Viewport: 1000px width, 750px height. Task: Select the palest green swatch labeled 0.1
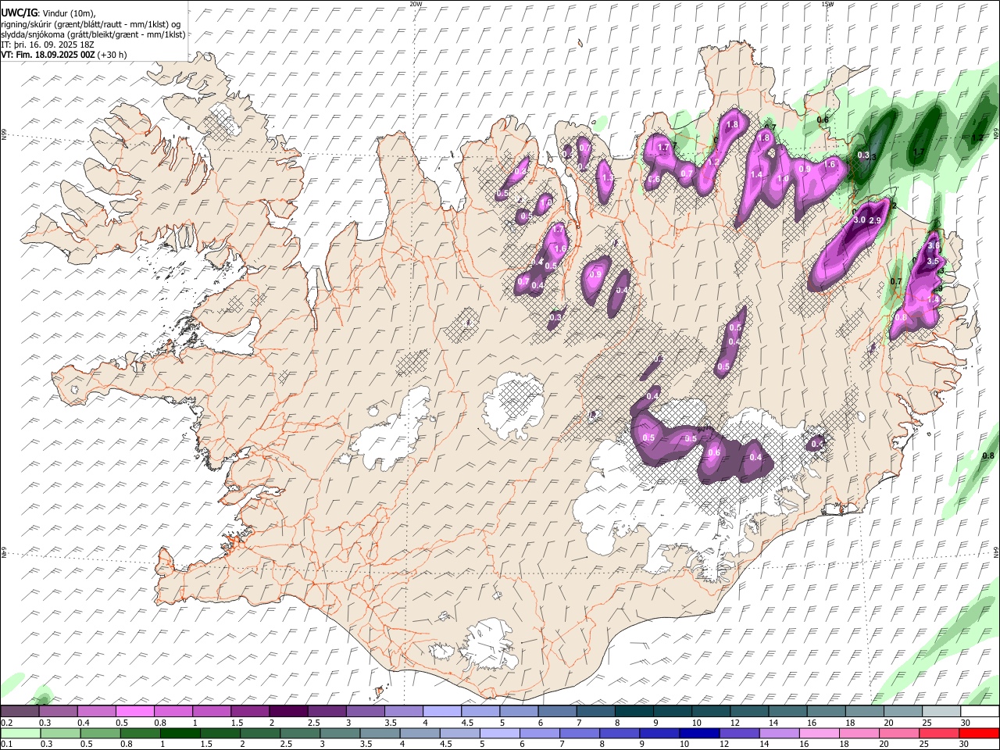(x=20, y=733)
